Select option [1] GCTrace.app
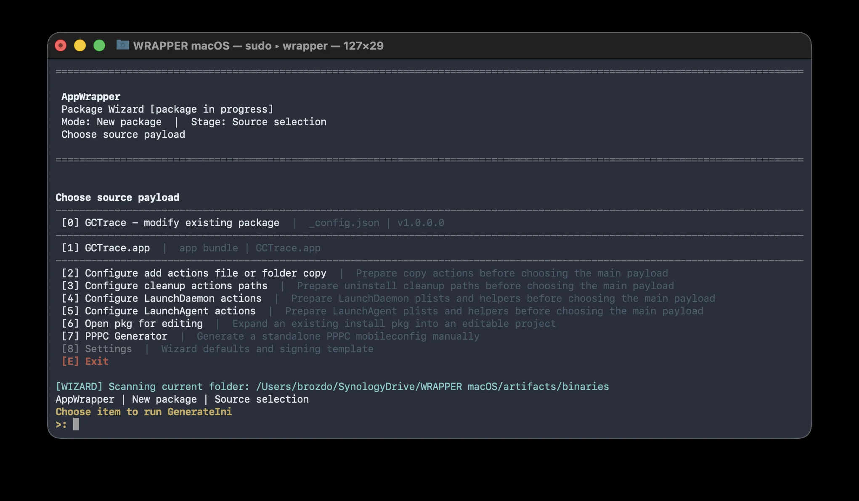This screenshot has height=501, width=859. [x=106, y=248]
